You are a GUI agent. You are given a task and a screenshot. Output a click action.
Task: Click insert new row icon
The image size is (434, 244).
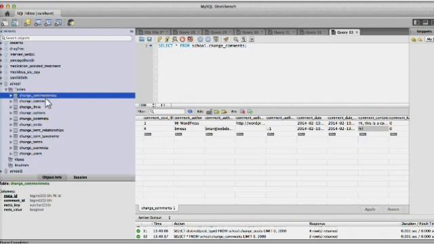pos(216,111)
